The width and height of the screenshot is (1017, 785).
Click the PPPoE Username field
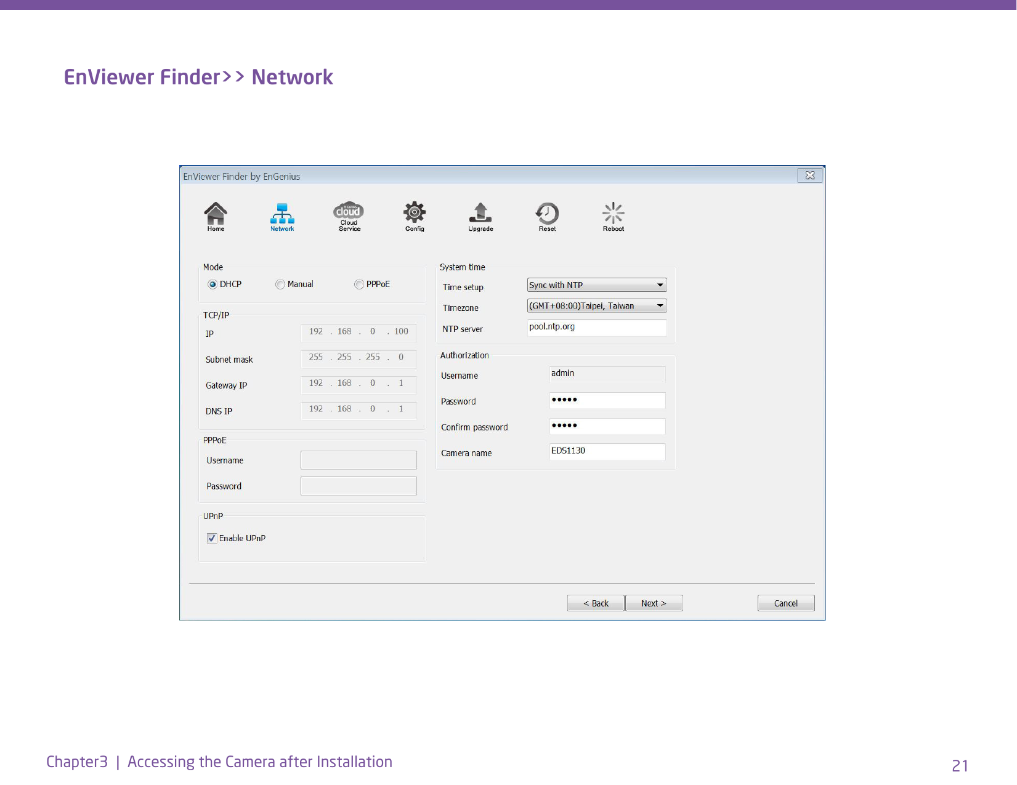click(359, 461)
